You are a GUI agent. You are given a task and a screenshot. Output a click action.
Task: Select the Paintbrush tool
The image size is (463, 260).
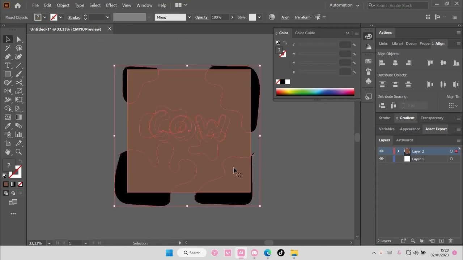[19, 74]
